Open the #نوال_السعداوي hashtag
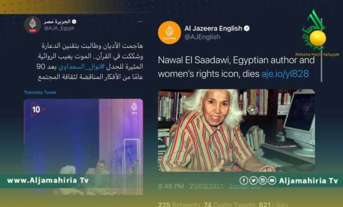This screenshot has width=343, height=207. 81,67
